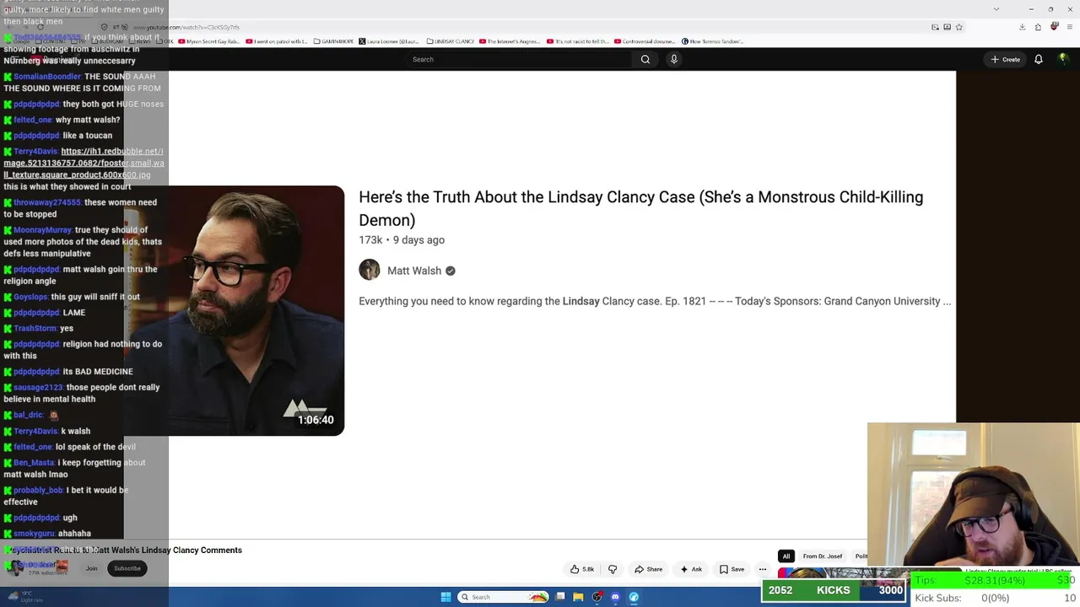Dislike the video with thumbs down

[x=613, y=569]
